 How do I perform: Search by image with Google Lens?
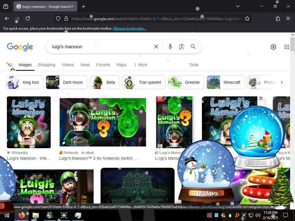[181, 47]
